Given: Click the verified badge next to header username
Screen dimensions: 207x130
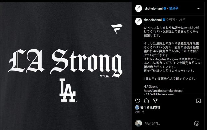Looking at the screenshot, I should (165, 9).
